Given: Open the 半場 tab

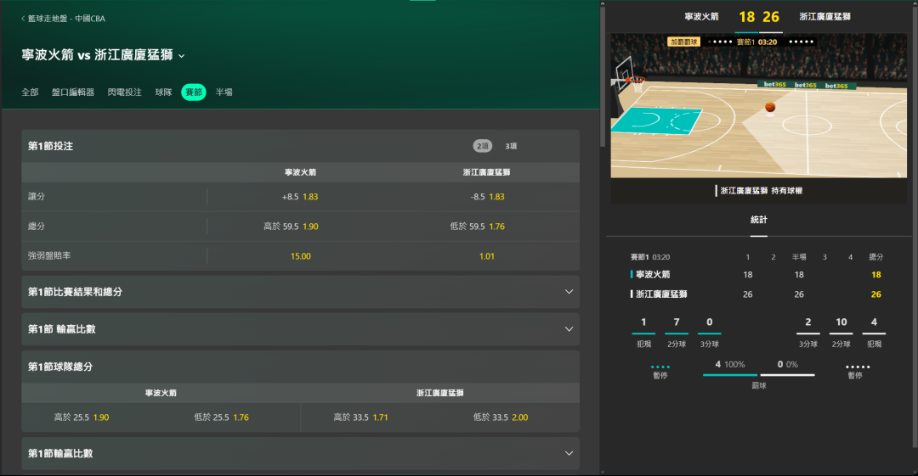Looking at the screenshot, I should tap(224, 92).
